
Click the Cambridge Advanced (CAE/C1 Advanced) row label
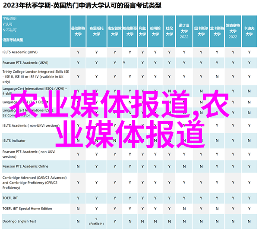click(35, 183)
